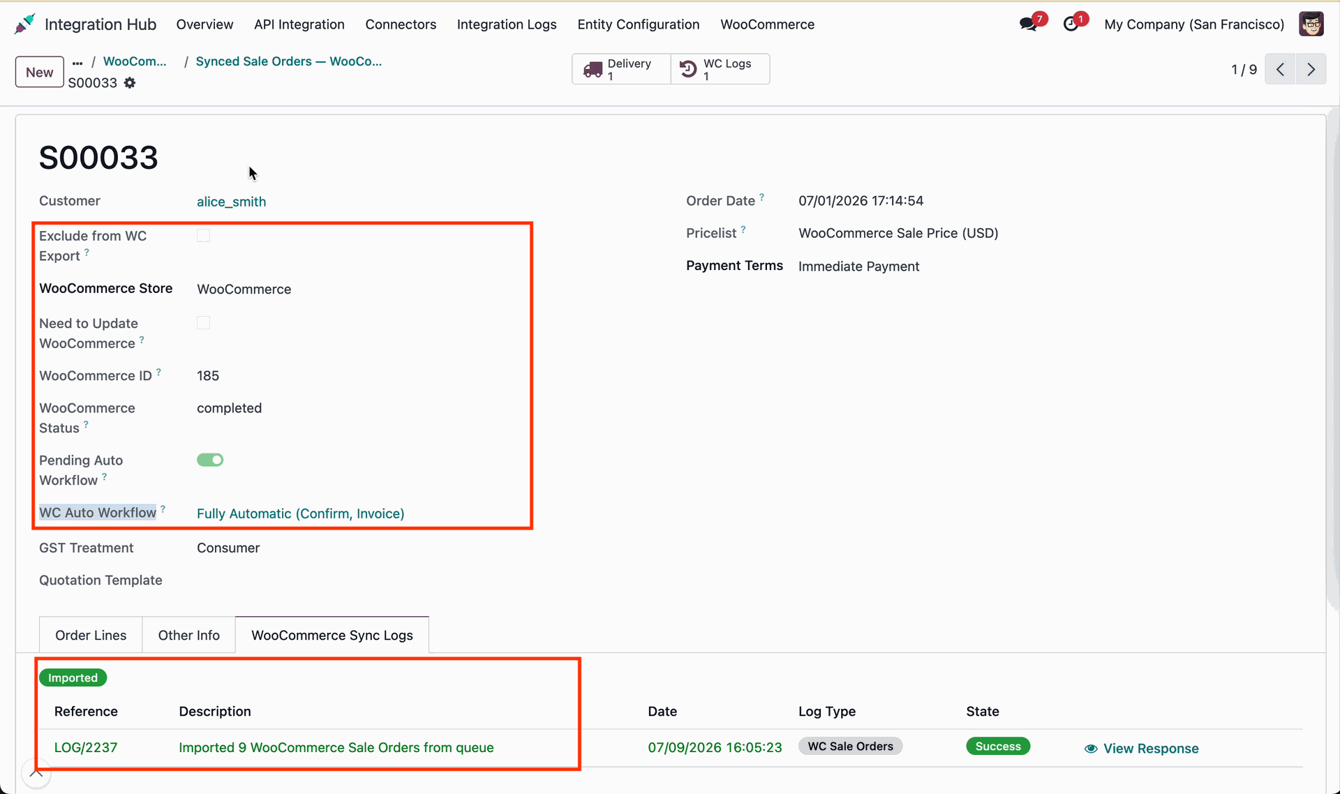The width and height of the screenshot is (1340, 794).
Task: Click help icon next to WooCommerce ID
Action: (x=158, y=372)
